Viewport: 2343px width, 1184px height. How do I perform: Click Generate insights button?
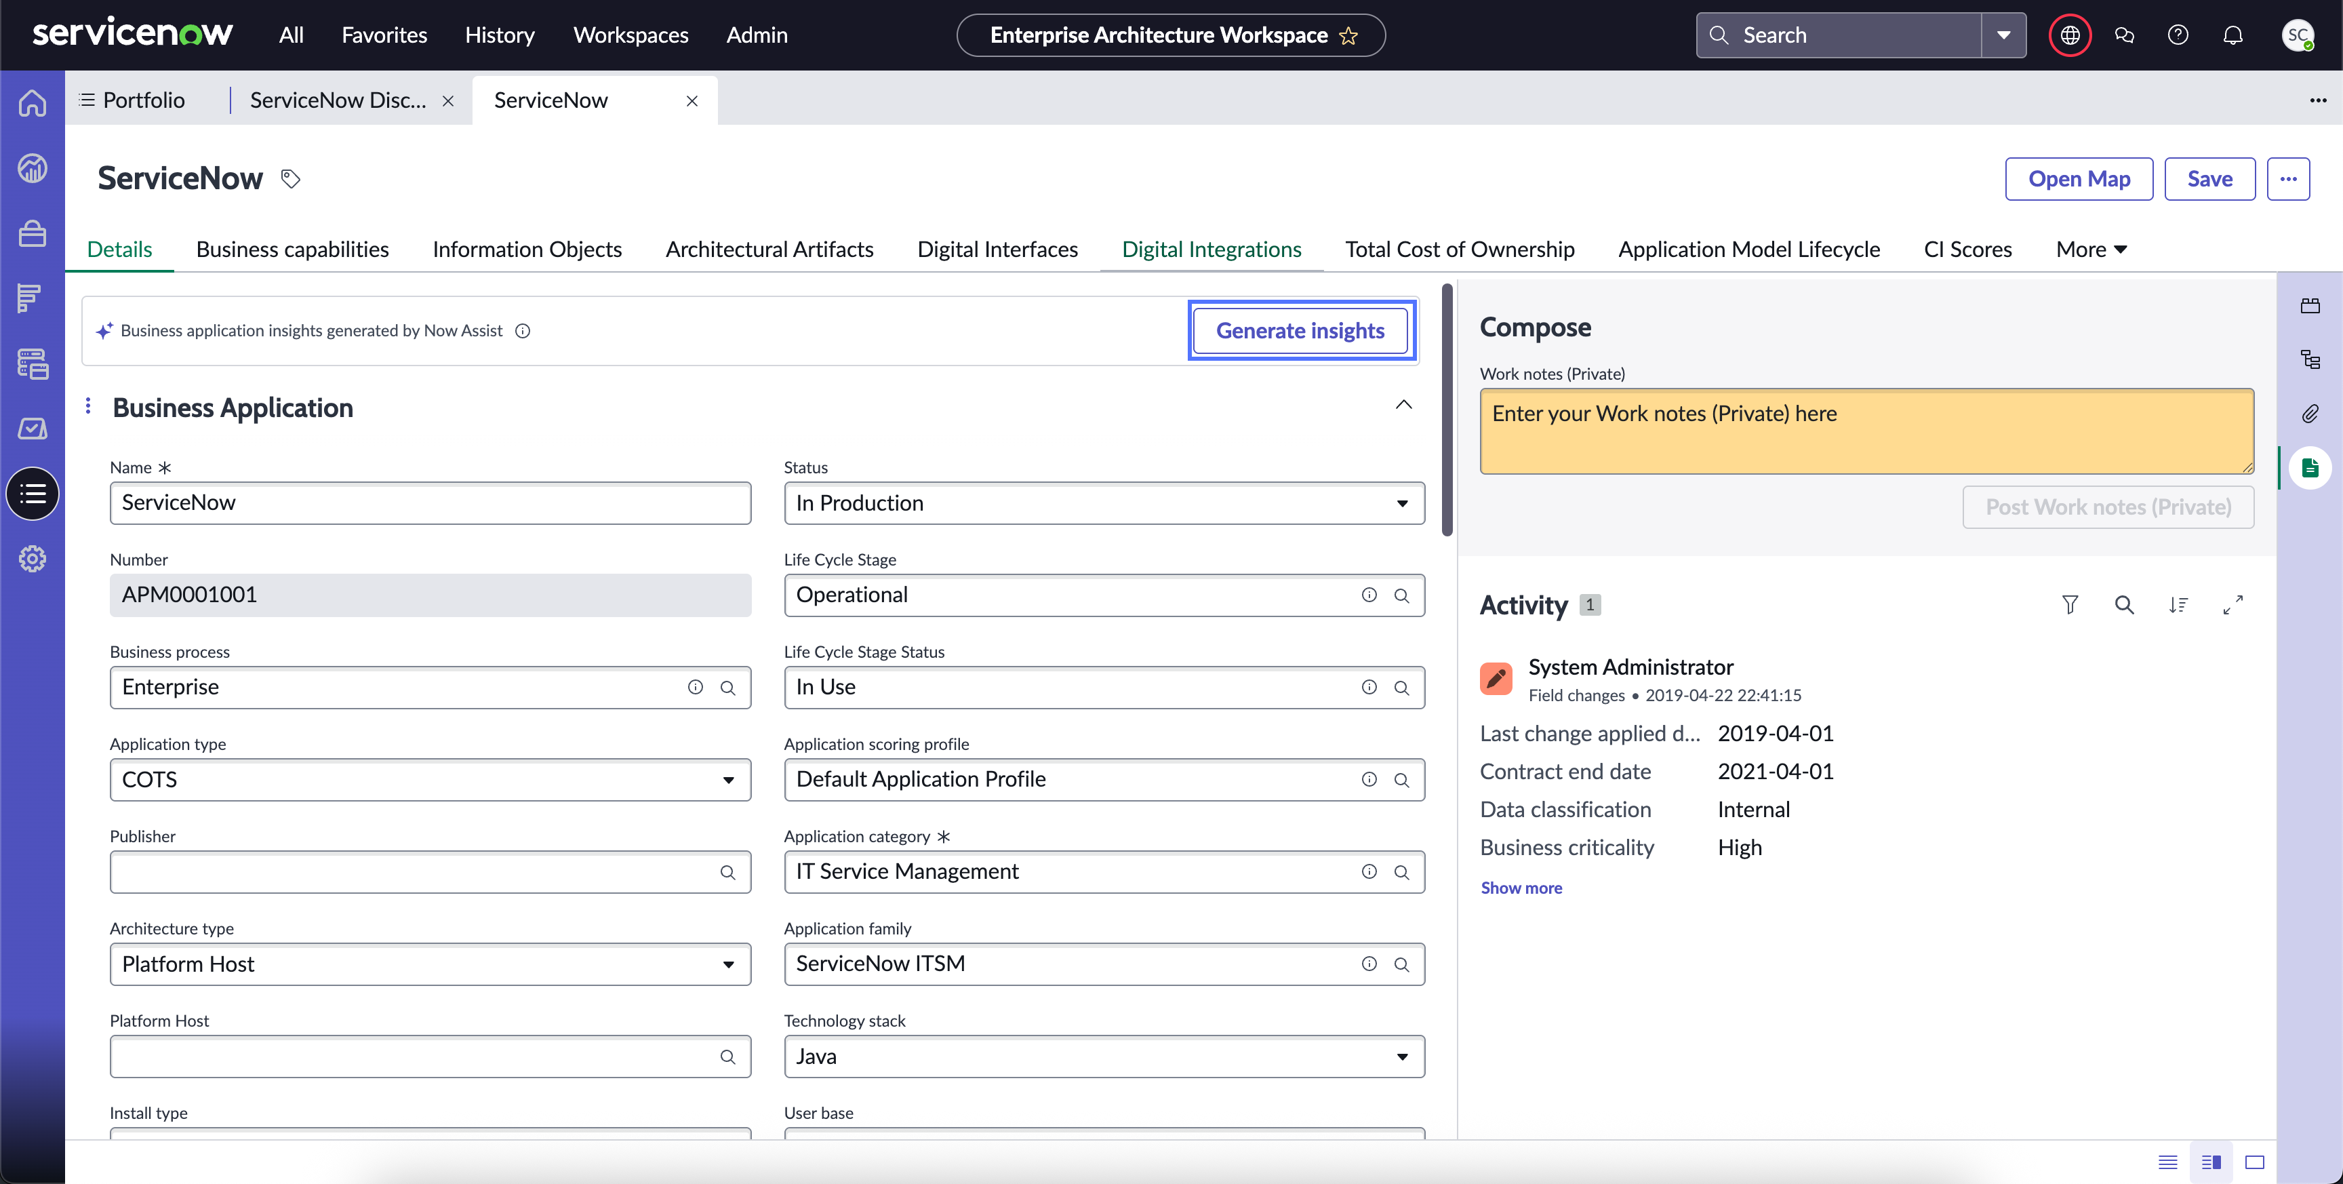[1301, 332]
